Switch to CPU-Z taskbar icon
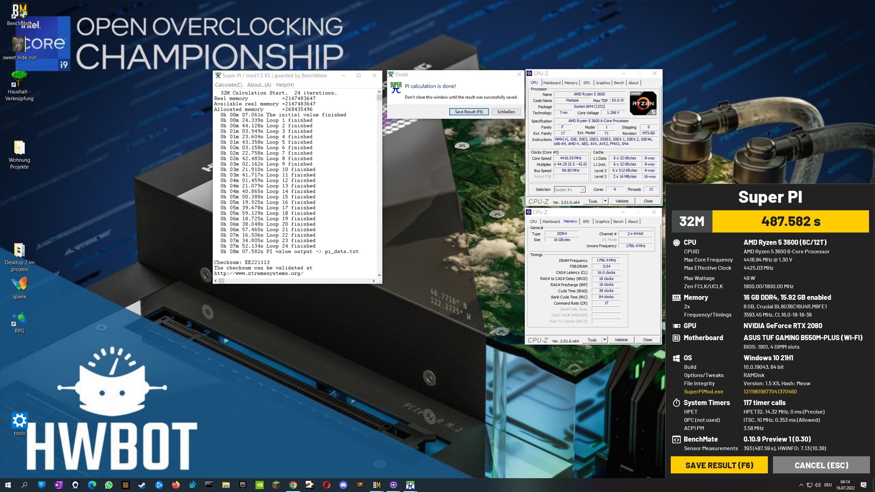The height and width of the screenshot is (492, 875). click(394, 485)
